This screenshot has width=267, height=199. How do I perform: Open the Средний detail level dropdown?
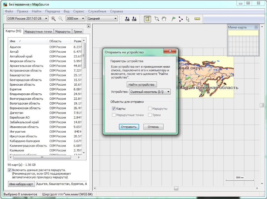click(102, 19)
